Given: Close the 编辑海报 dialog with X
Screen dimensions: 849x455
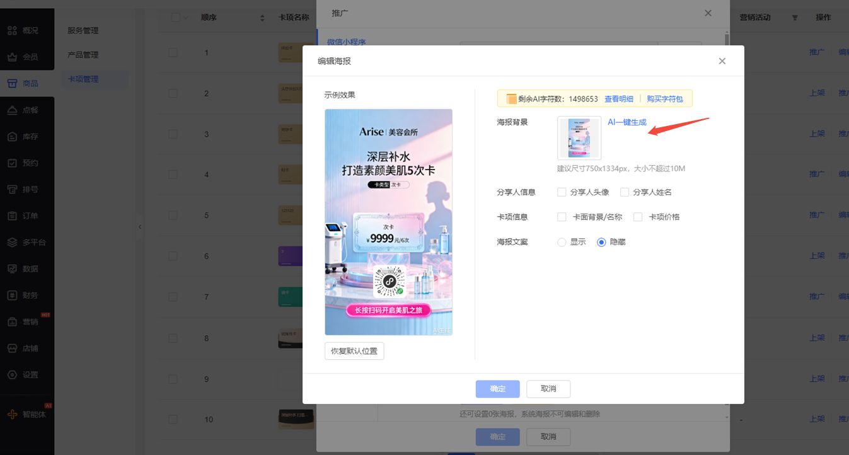Looking at the screenshot, I should pyautogui.click(x=722, y=61).
